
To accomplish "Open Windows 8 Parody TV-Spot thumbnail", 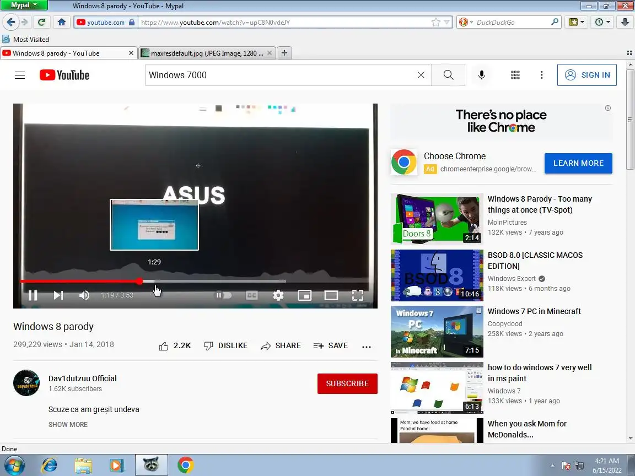I will coord(437,219).
